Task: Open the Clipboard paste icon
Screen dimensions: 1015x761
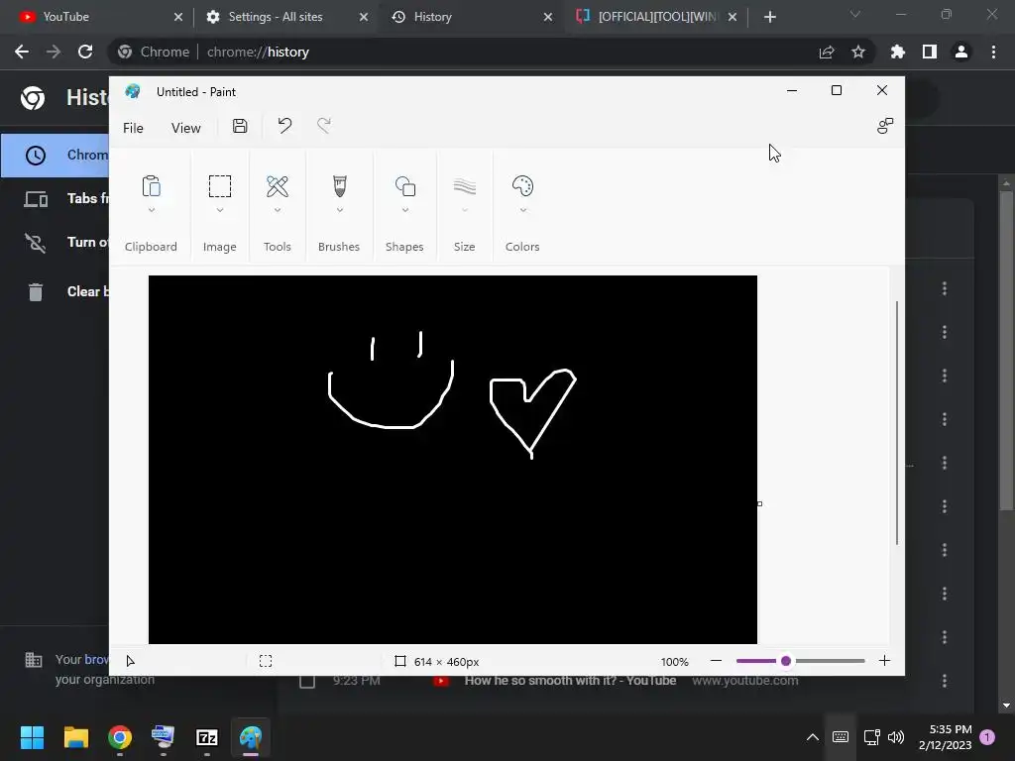Action: click(151, 186)
